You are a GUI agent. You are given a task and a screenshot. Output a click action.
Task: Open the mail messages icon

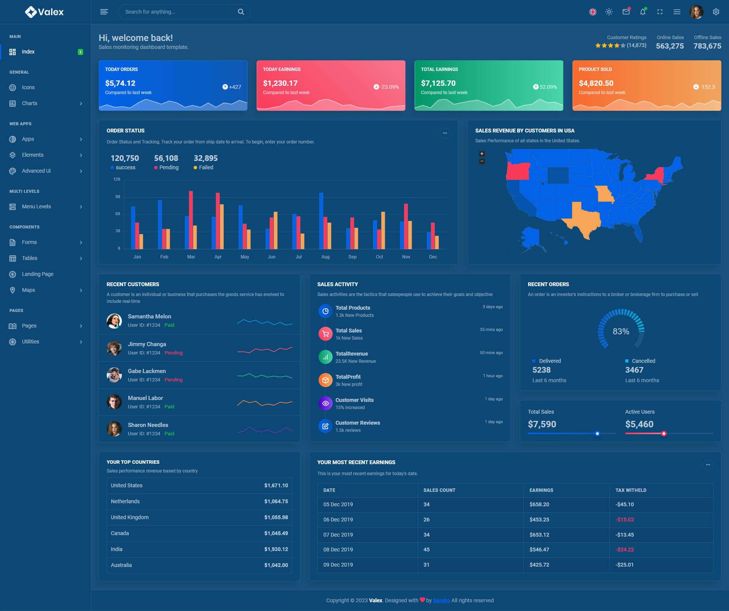[626, 12]
